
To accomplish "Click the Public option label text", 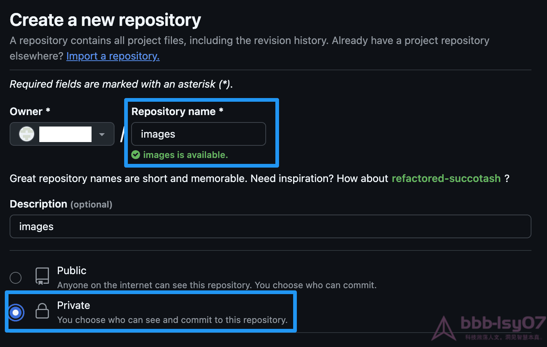I will pos(72,270).
